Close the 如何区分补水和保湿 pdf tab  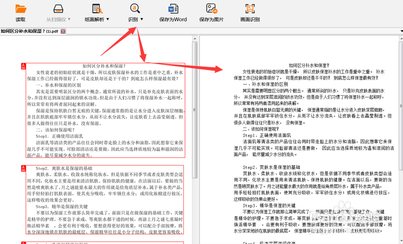(x=63, y=31)
